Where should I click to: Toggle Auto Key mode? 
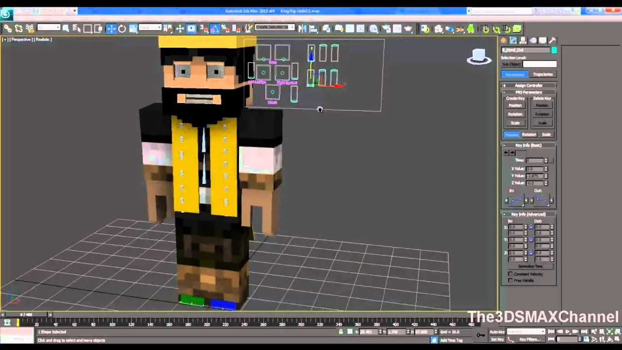497,332
